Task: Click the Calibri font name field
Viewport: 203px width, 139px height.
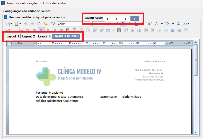Action: click(73, 24)
